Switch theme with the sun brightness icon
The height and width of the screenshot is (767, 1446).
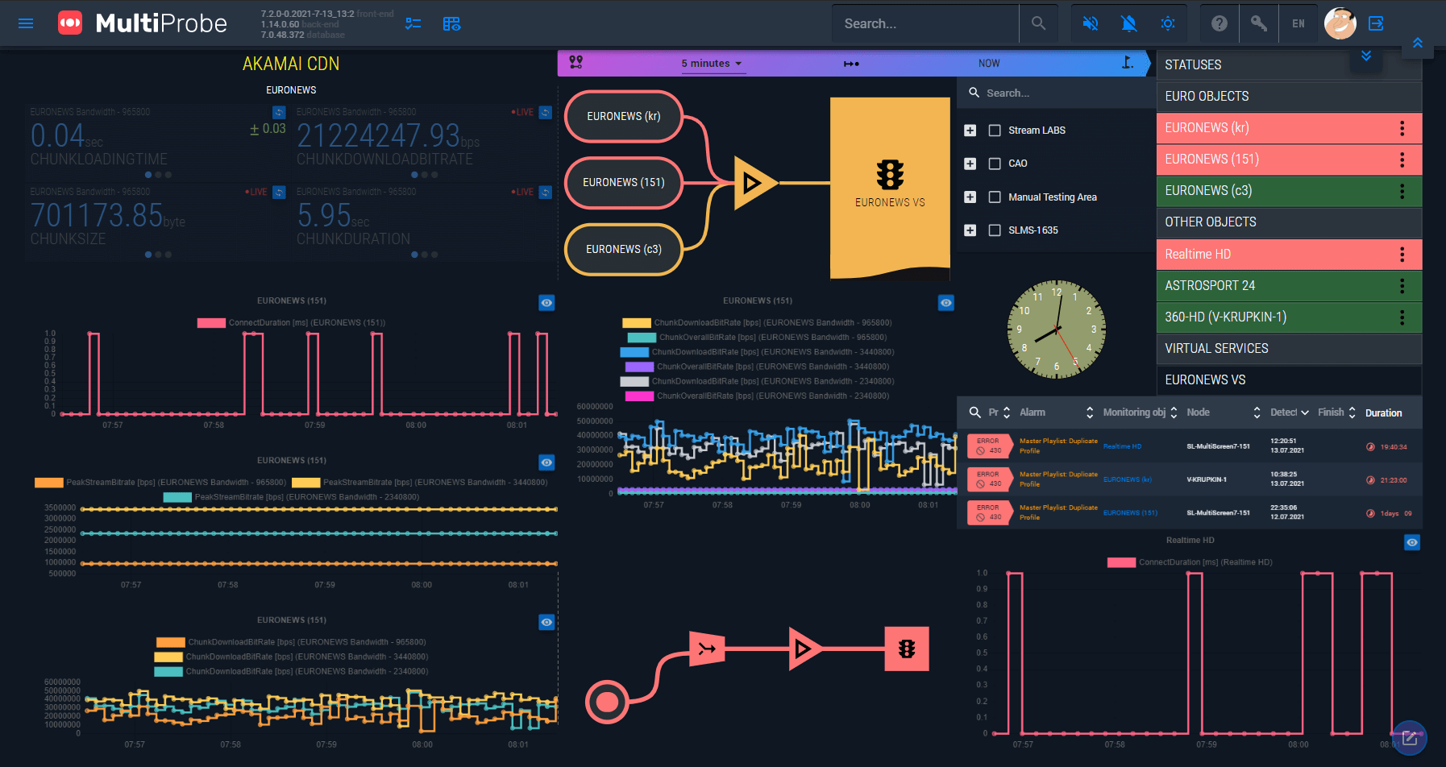1168,23
